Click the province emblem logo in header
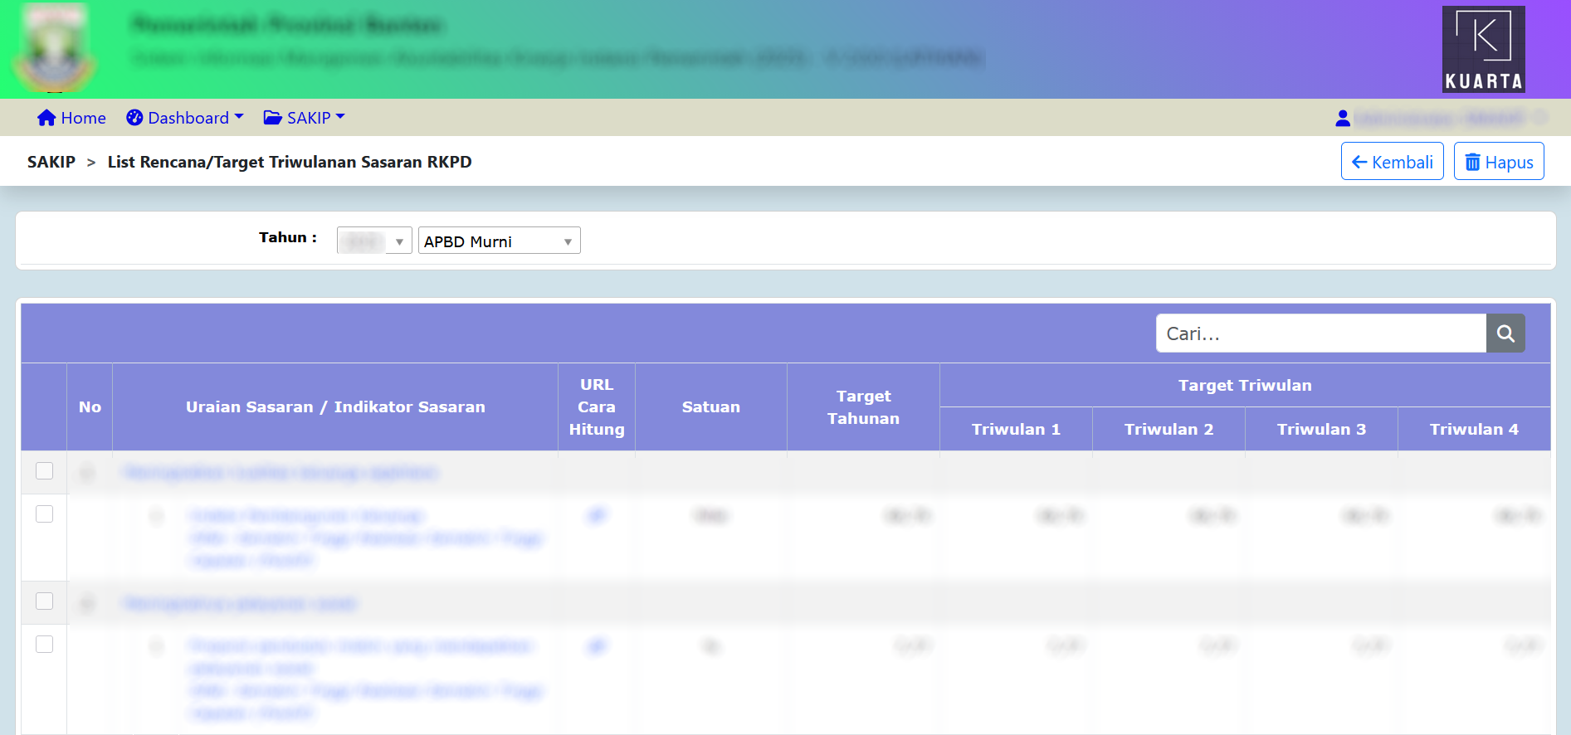This screenshot has height=735, width=1571. click(x=55, y=49)
